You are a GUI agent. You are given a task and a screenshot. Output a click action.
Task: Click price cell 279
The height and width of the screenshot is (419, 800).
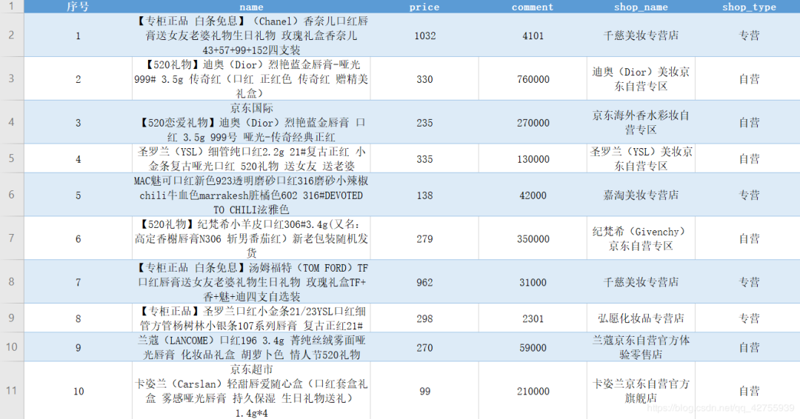(x=424, y=238)
